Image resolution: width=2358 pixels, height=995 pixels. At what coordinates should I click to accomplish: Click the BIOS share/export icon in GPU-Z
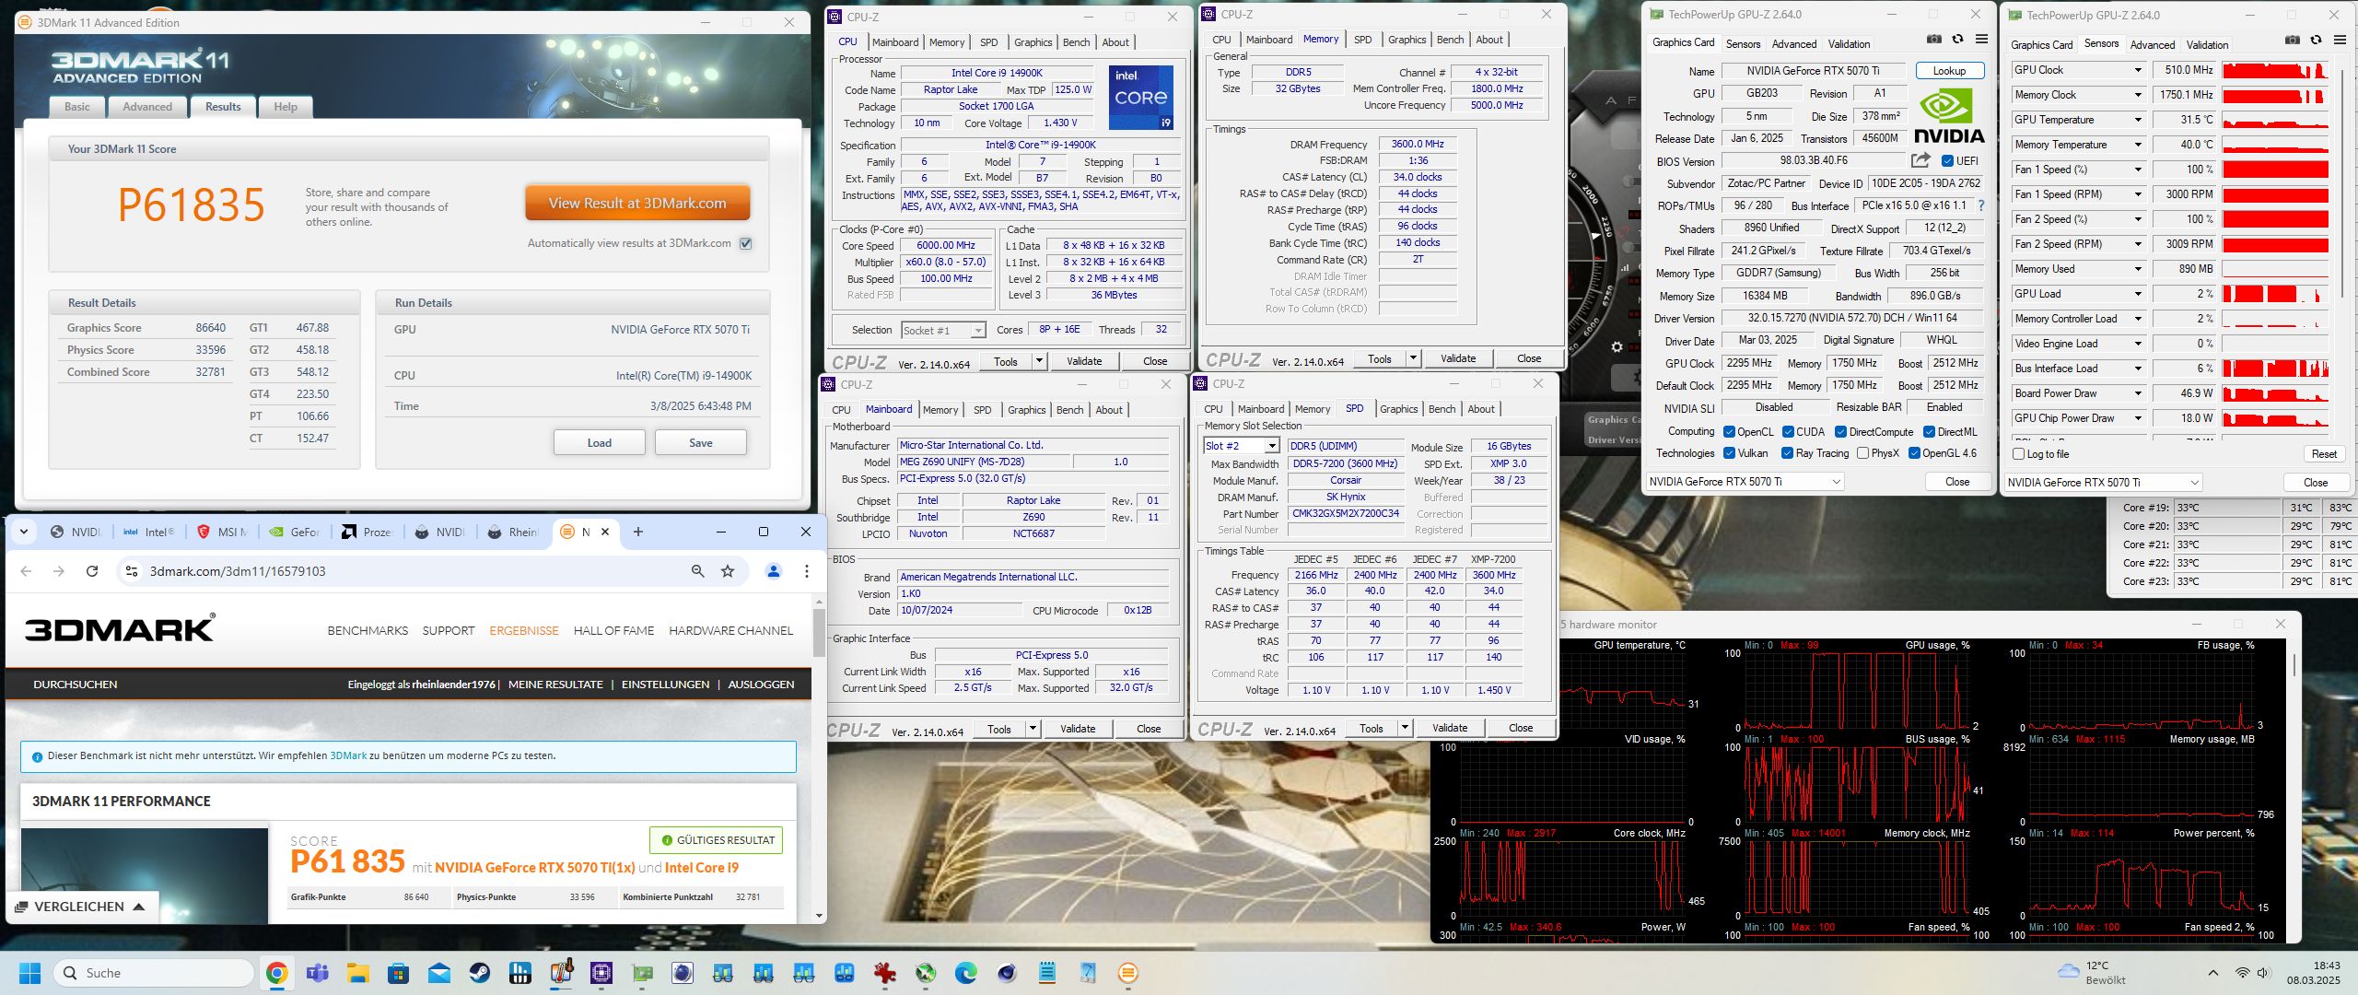click(x=1920, y=160)
